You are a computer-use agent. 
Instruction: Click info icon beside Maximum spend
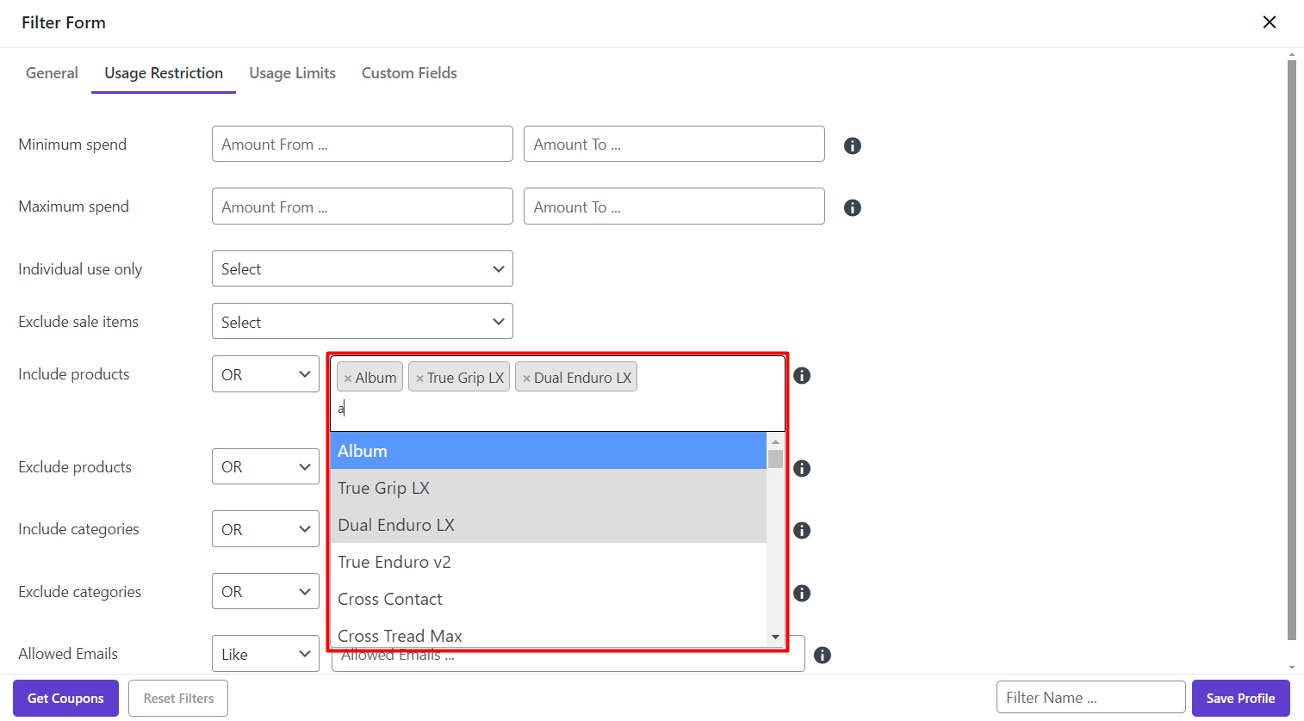click(852, 207)
